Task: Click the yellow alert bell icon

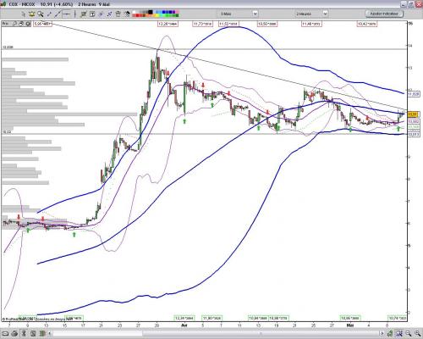Action: point(32,14)
